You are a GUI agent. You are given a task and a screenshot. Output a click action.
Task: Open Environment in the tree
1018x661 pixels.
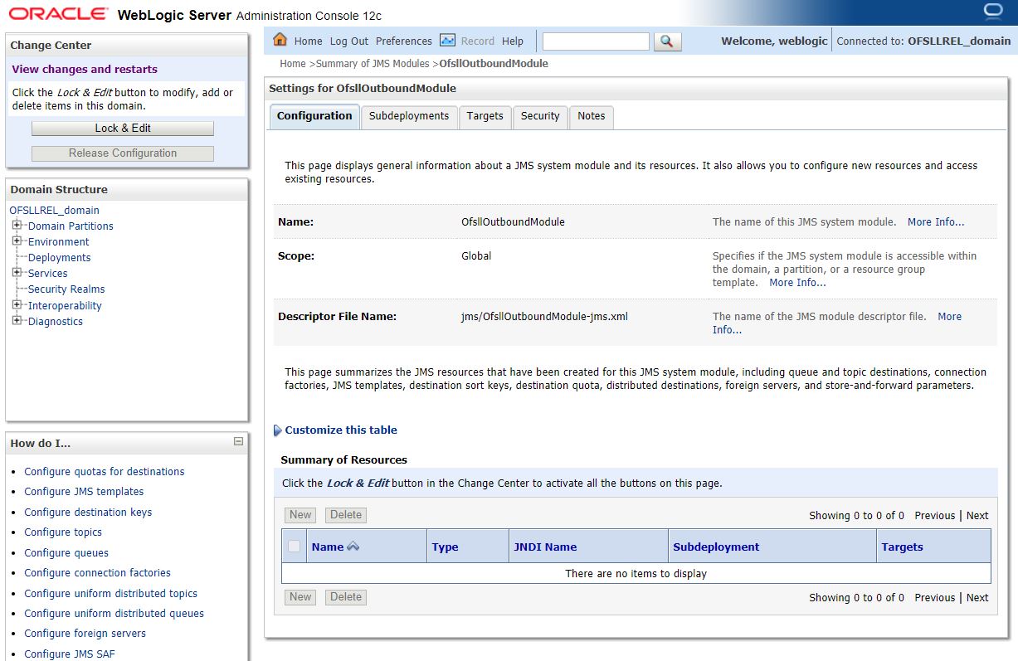[x=59, y=241]
